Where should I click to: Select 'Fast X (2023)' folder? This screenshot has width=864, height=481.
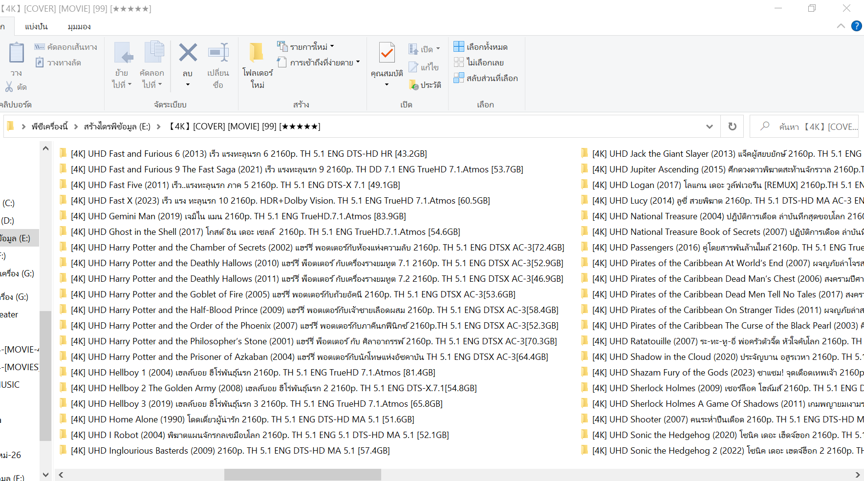(x=280, y=200)
